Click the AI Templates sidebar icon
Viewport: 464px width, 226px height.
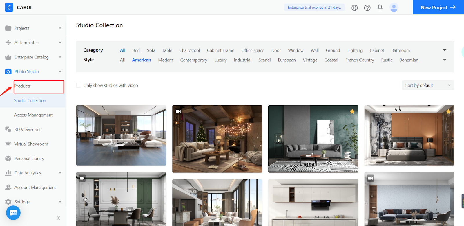(x=8, y=43)
